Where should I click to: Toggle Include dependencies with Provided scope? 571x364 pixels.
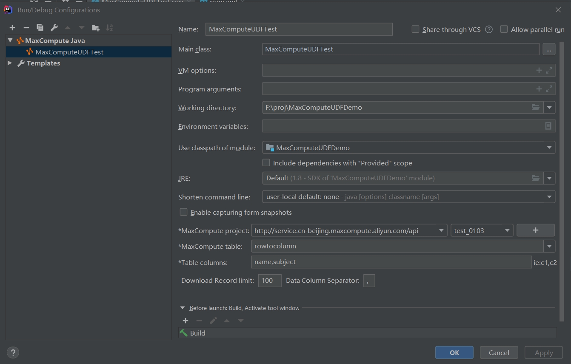point(266,162)
